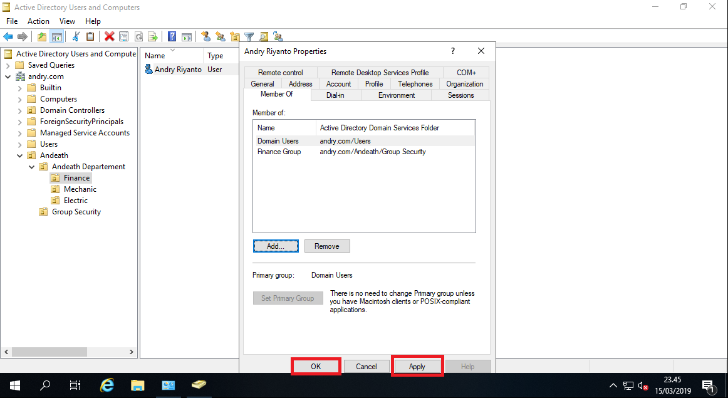This screenshot has width=728, height=398.
Task: Collapse the Andeath Departement node
Action: pos(31,167)
